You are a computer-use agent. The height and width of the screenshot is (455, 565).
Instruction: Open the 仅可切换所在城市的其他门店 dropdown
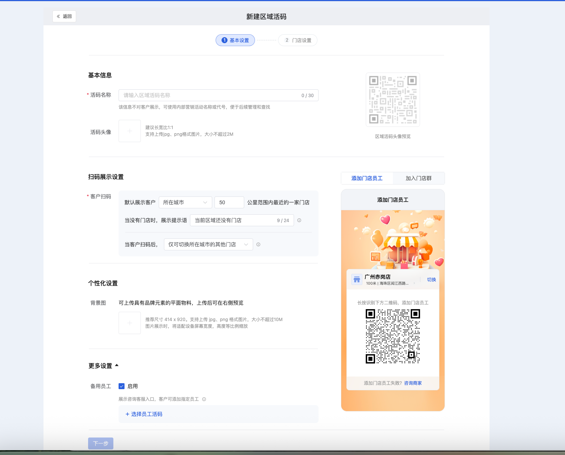209,244
